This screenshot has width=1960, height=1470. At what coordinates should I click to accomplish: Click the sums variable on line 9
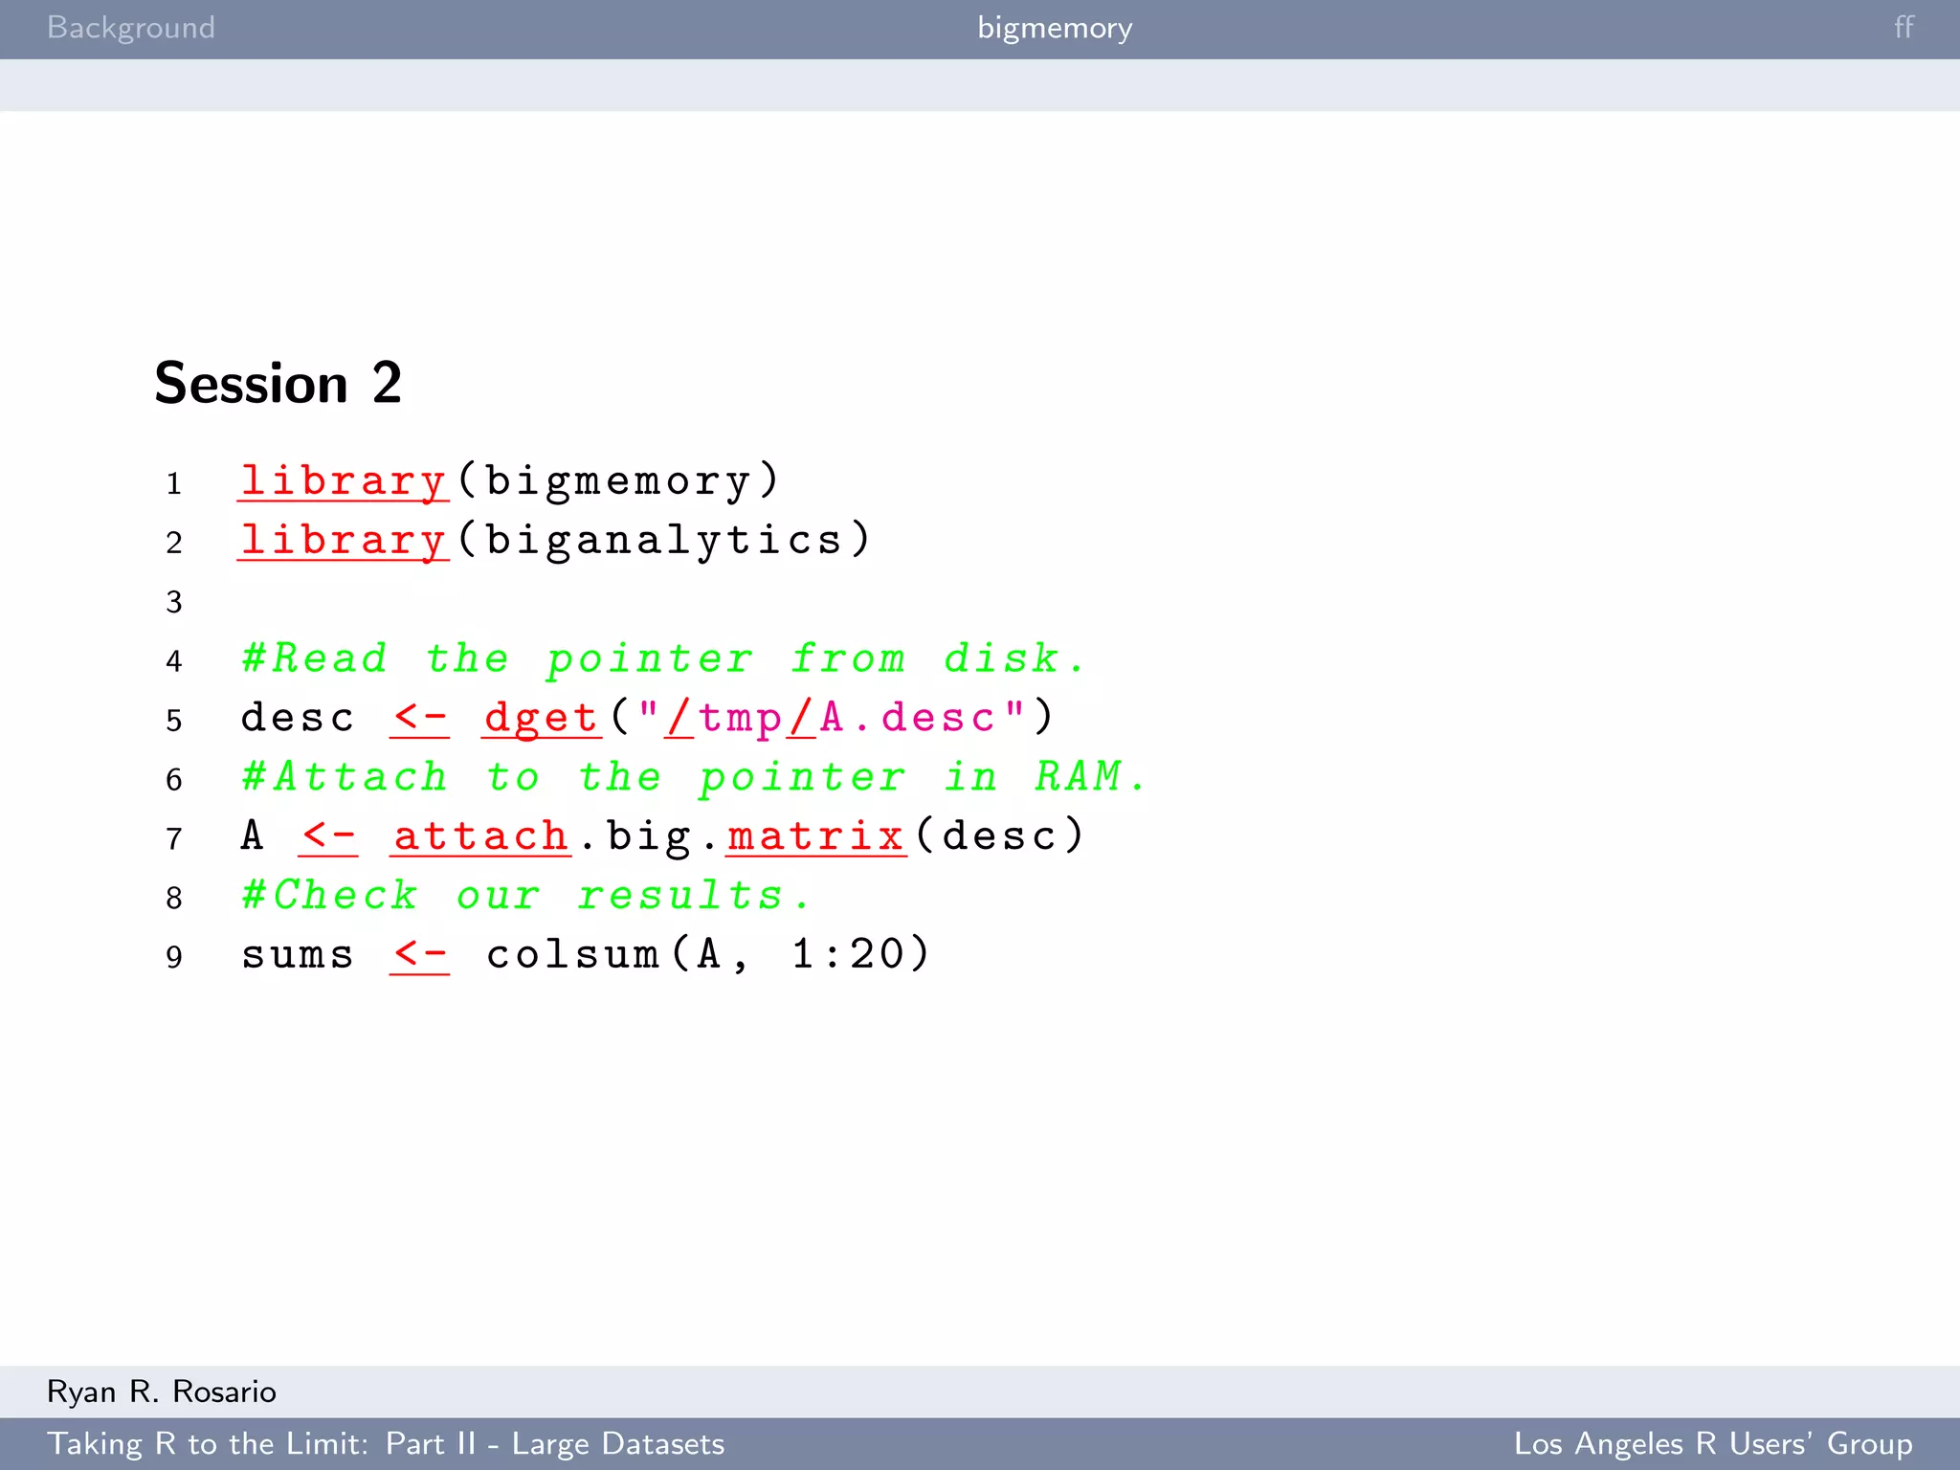coord(298,955)
